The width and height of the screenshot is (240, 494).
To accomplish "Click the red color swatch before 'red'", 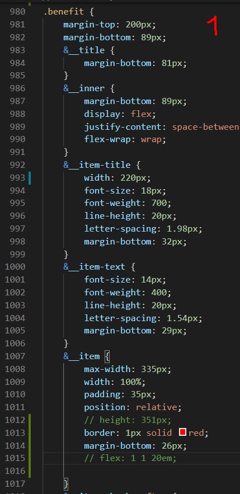I will click(x=183, y=432).
